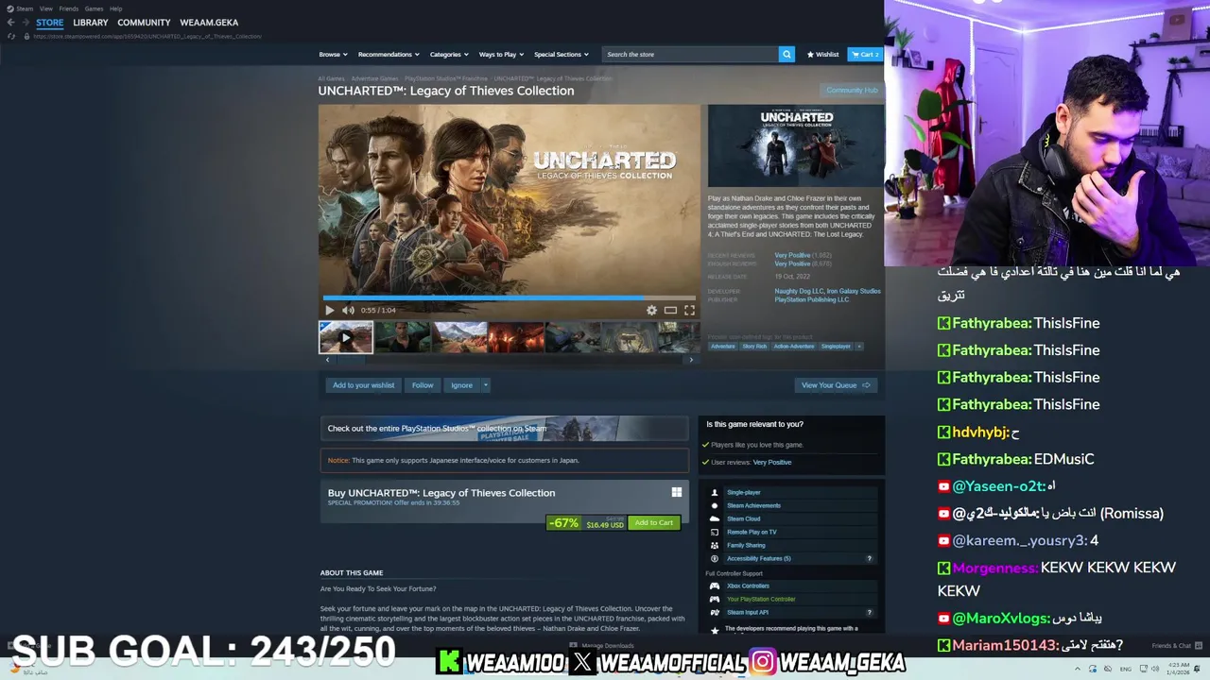Open the Adventure tag
The height and width of the screenshot is (680, 1210).
[723, 347]
